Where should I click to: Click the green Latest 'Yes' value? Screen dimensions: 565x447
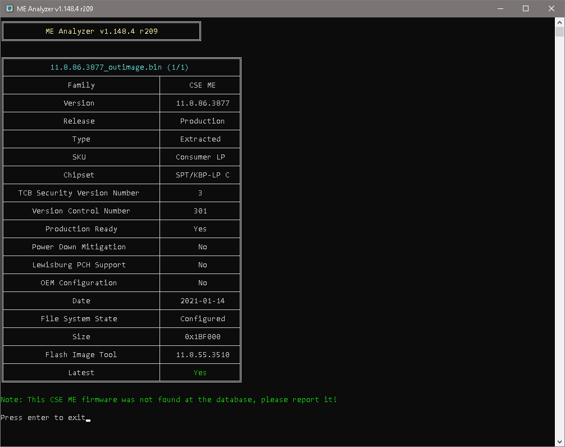click(x=200, y=373)
